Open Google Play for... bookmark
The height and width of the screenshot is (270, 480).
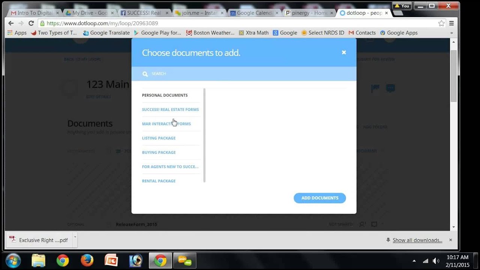(157, 33)
